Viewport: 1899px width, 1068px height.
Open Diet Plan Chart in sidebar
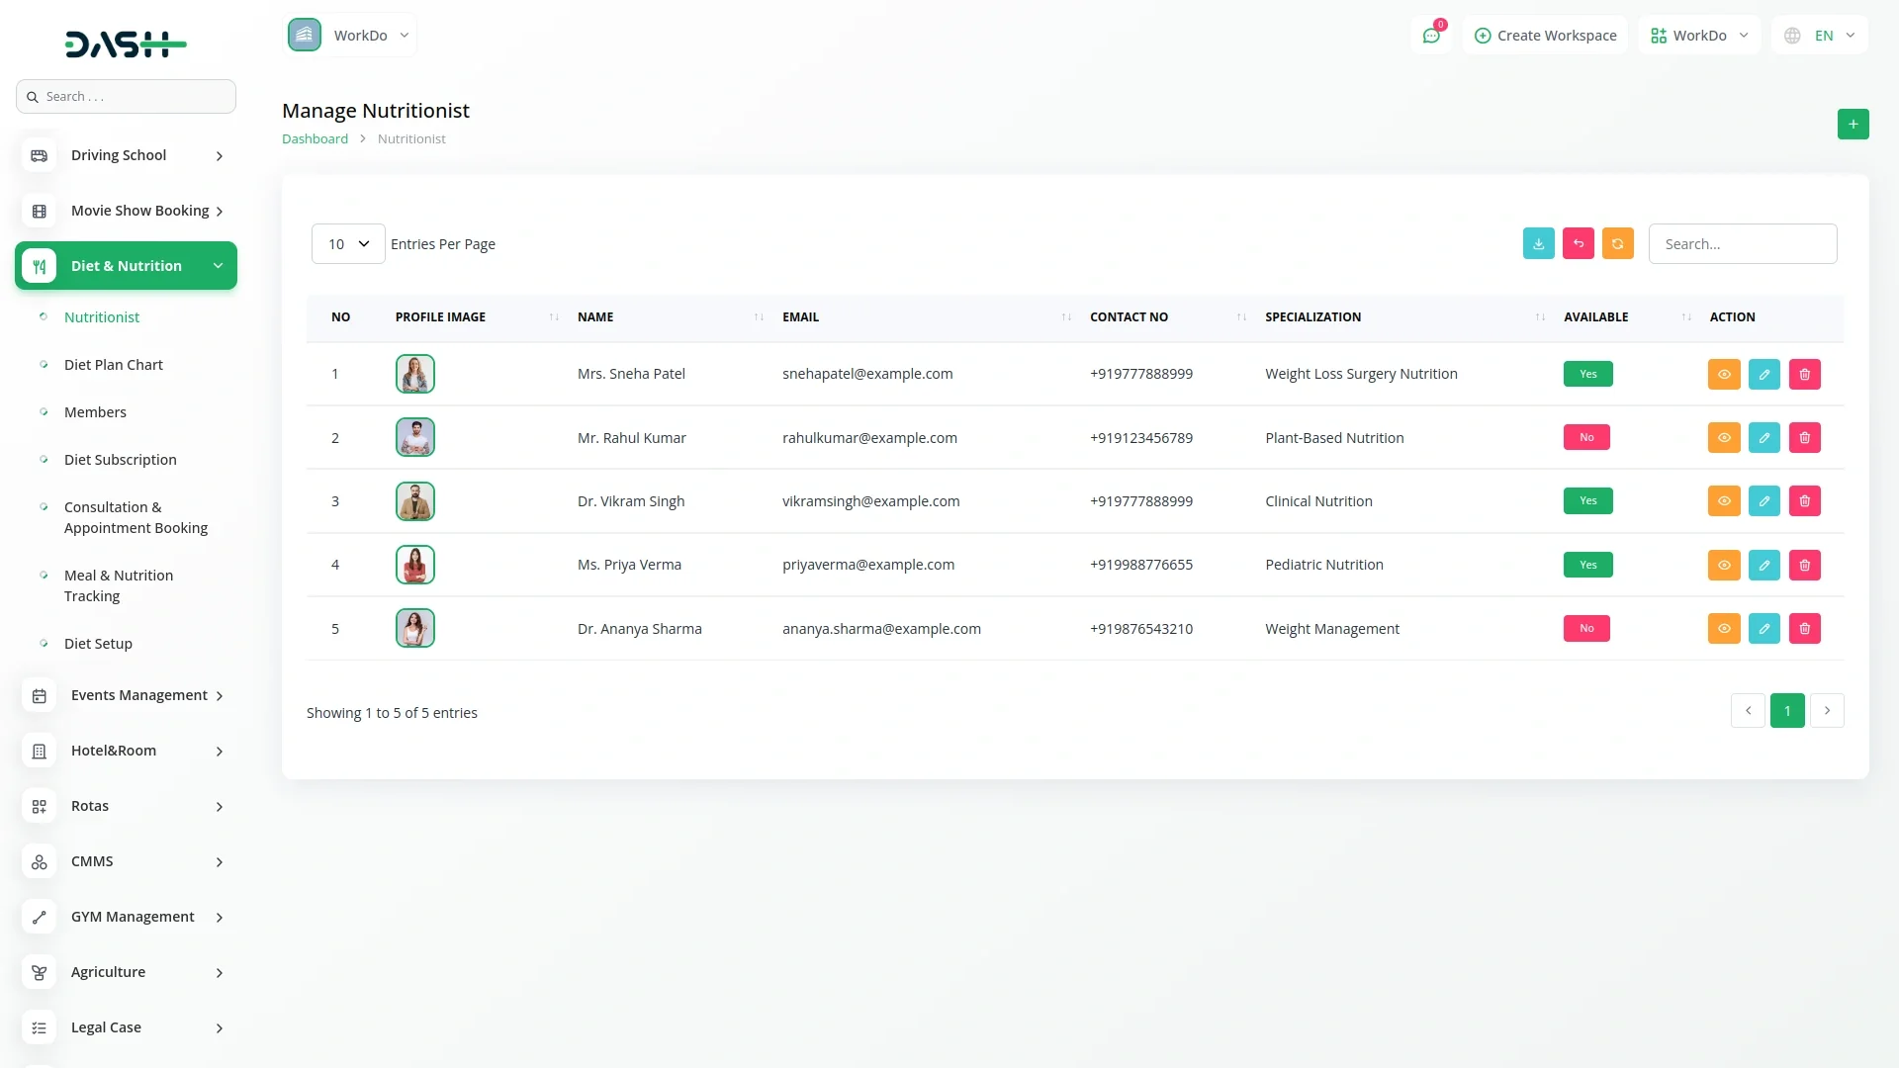click(x=114, y=365)
